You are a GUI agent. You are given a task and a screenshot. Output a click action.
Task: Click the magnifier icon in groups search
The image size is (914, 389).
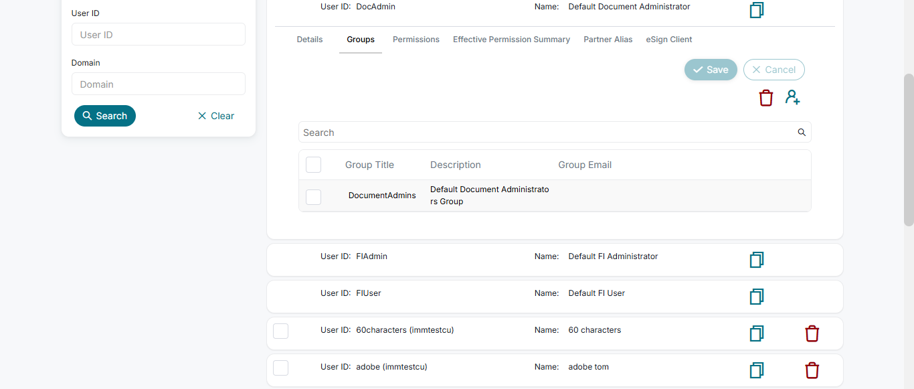click(802, 133)
